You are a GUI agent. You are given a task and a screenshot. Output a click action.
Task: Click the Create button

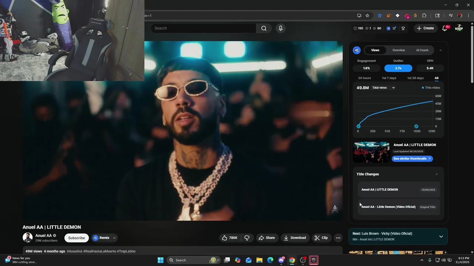(425, 28)
